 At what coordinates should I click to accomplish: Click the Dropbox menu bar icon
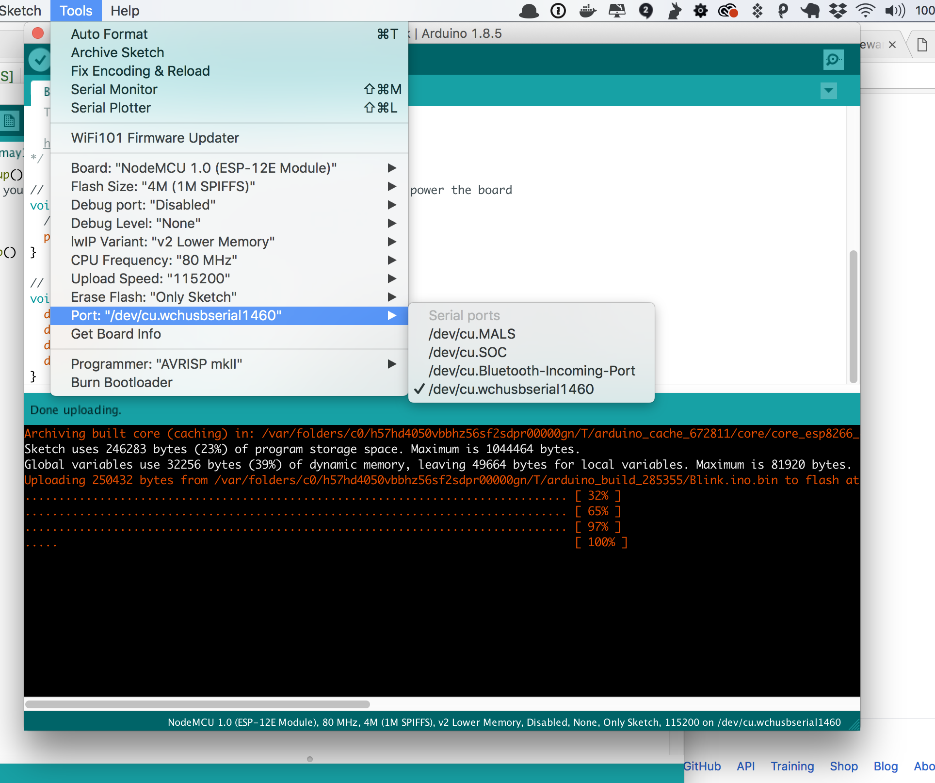pyautogui.click(x=838, y=10)
